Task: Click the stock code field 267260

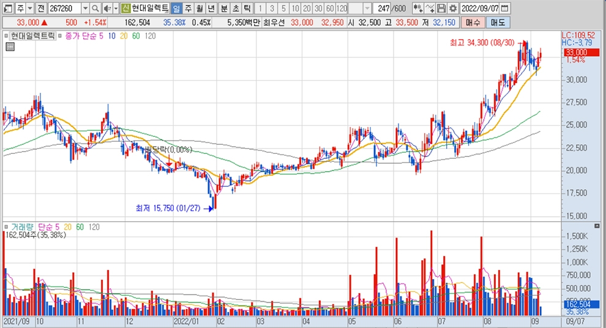Action: click(64, 8)
